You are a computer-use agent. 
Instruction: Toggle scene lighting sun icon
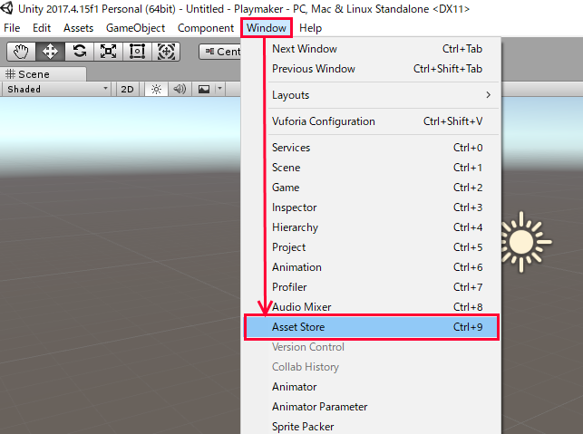coord(156,89)
